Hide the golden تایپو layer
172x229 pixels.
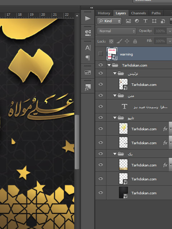coord(101,128)
